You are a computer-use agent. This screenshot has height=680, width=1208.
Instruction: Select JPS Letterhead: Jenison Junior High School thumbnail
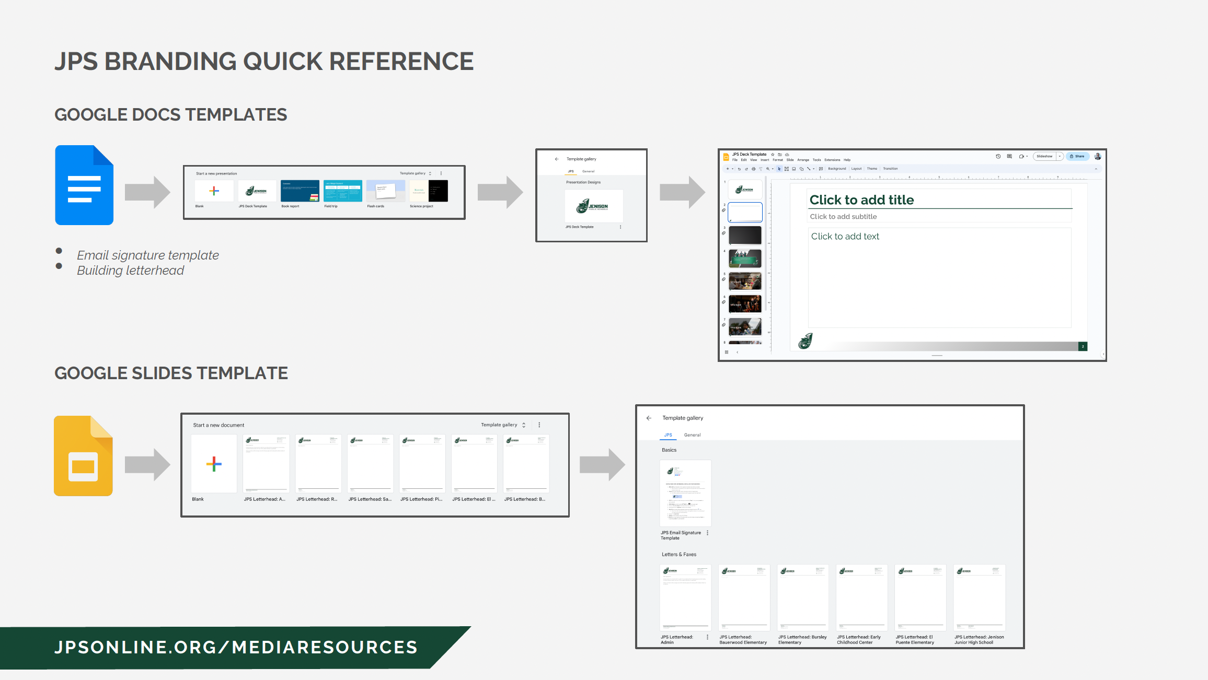coord(979,597)
